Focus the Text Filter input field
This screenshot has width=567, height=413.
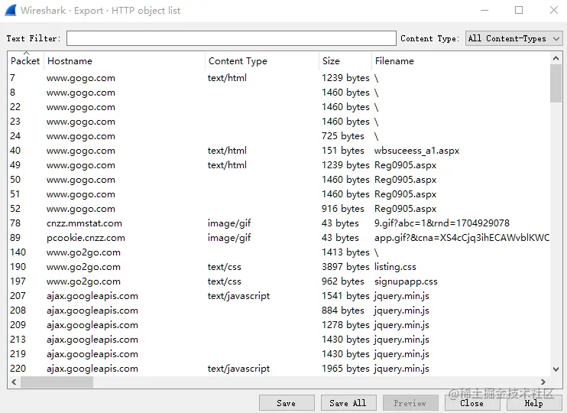(232, 38)
